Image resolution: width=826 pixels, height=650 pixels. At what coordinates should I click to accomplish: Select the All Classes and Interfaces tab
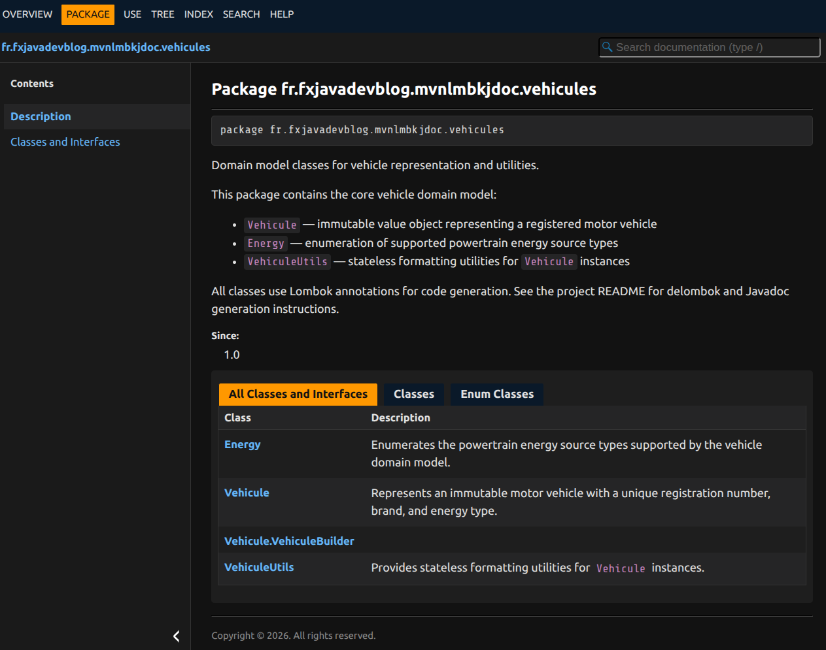298,394
